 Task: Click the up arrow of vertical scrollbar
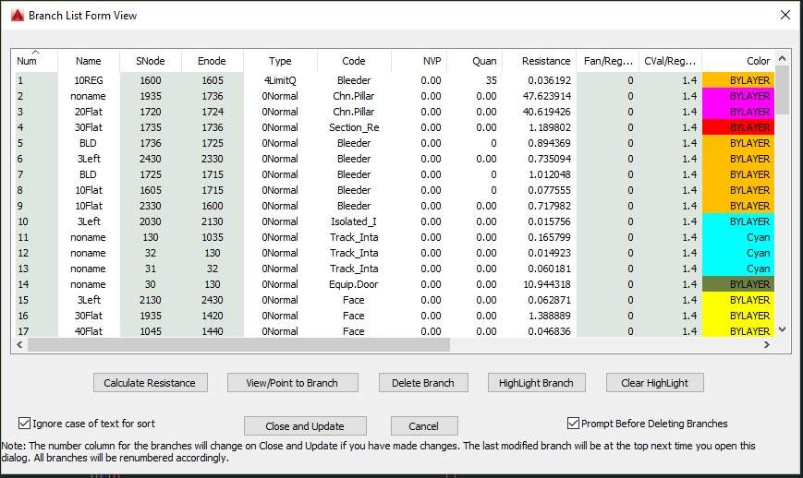click(782, 58)
